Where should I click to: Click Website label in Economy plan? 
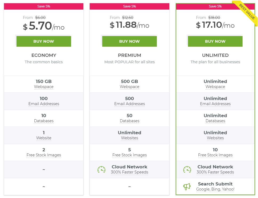pos(44,138)
